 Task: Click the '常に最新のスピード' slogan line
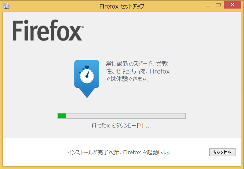(x=137, y=63)
